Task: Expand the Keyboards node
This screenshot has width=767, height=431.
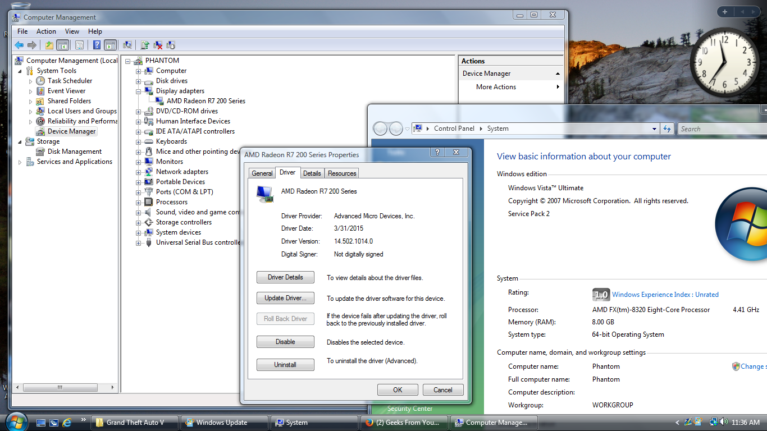Action: point(138,141)
